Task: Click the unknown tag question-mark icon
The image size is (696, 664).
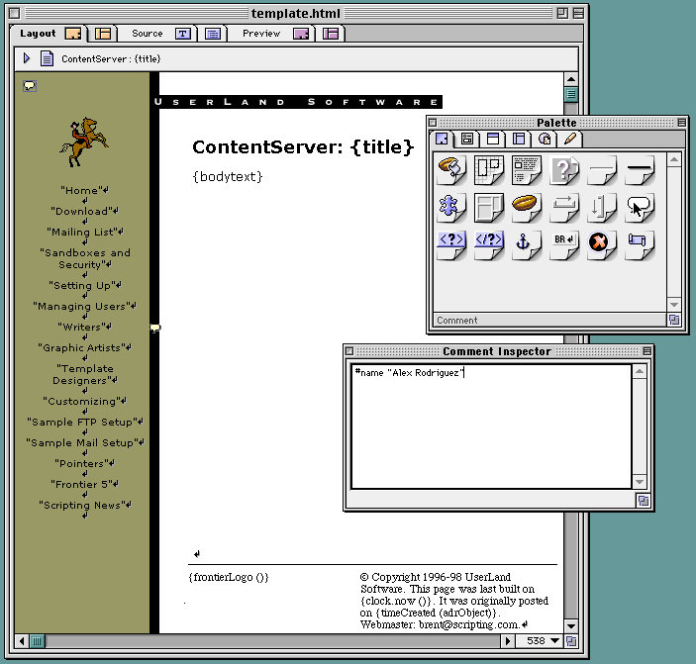Action: [564, 169]
